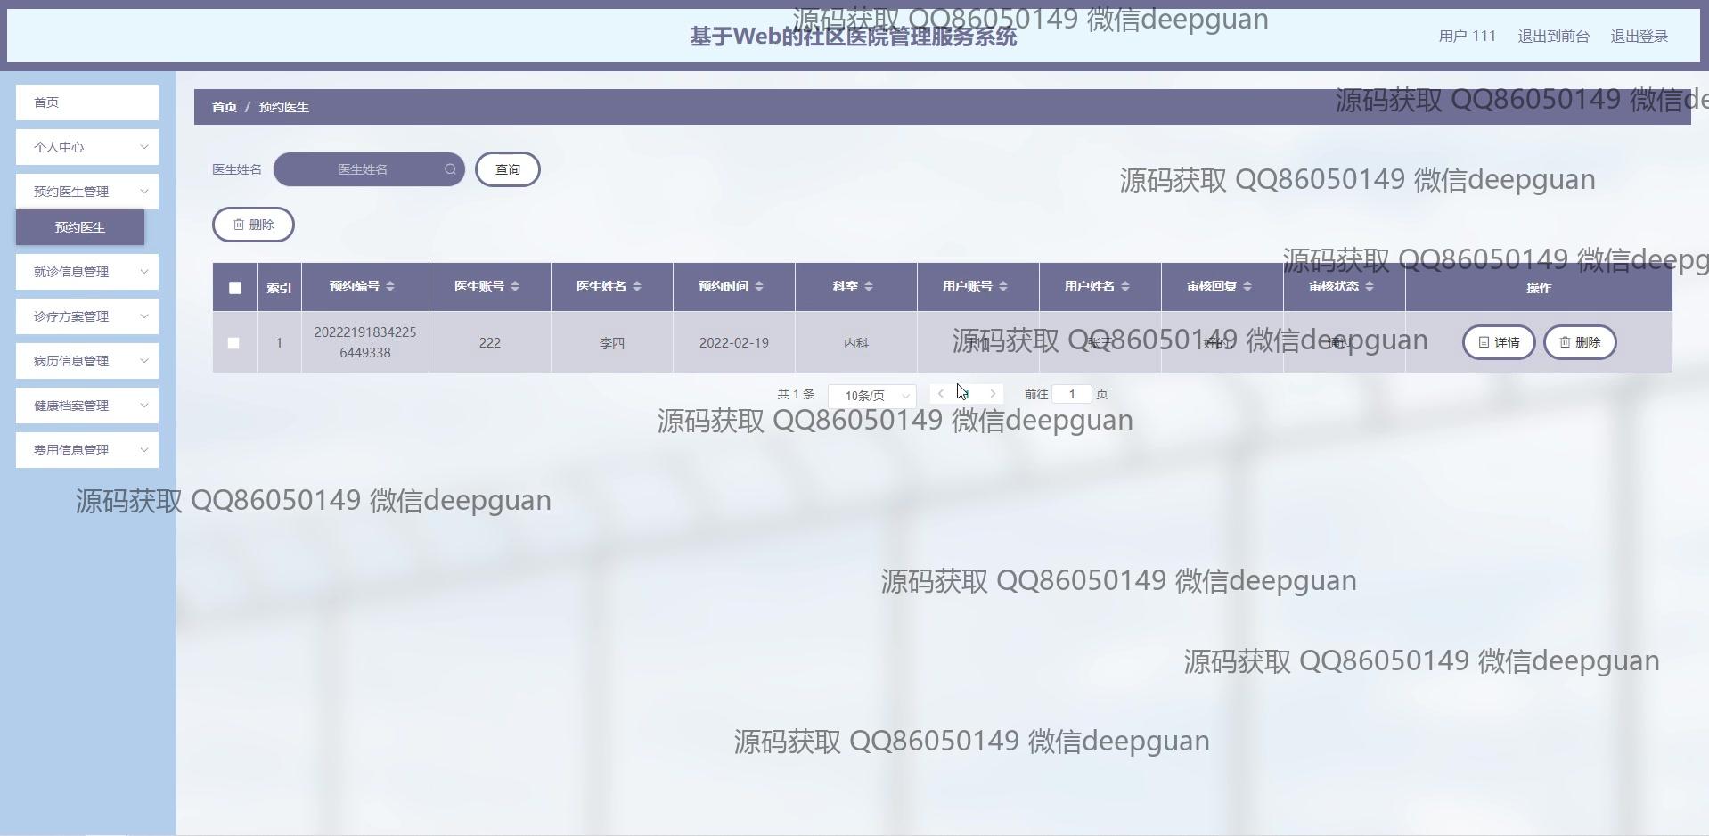Collapse the 预约医生管理 sidebar menu
The width and height of the screenshot is (1709, 836).
[87, 192]
